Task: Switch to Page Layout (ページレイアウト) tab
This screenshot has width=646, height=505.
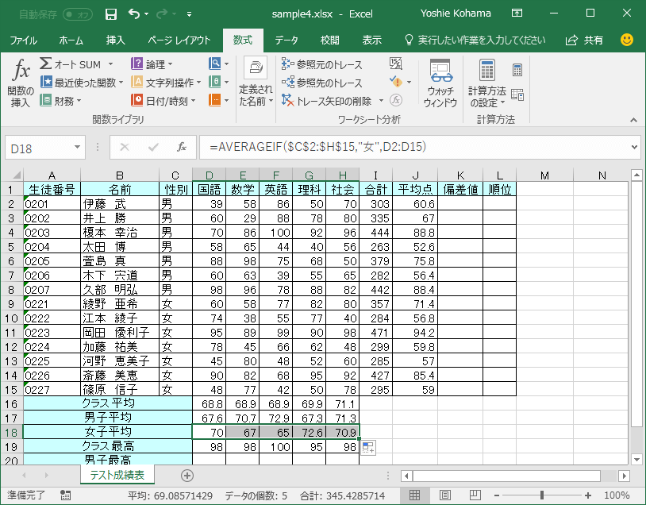Action: pos(179,40)
